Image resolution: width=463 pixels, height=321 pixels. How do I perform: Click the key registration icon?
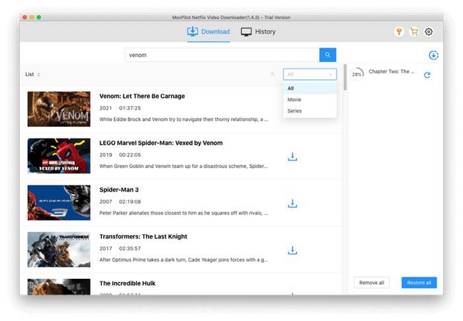[x=399, y=32]
